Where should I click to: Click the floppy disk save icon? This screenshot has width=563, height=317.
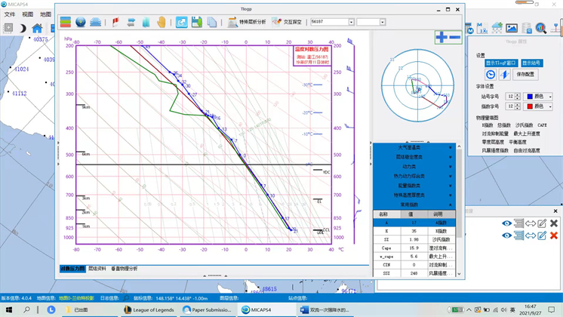[197, 23]
